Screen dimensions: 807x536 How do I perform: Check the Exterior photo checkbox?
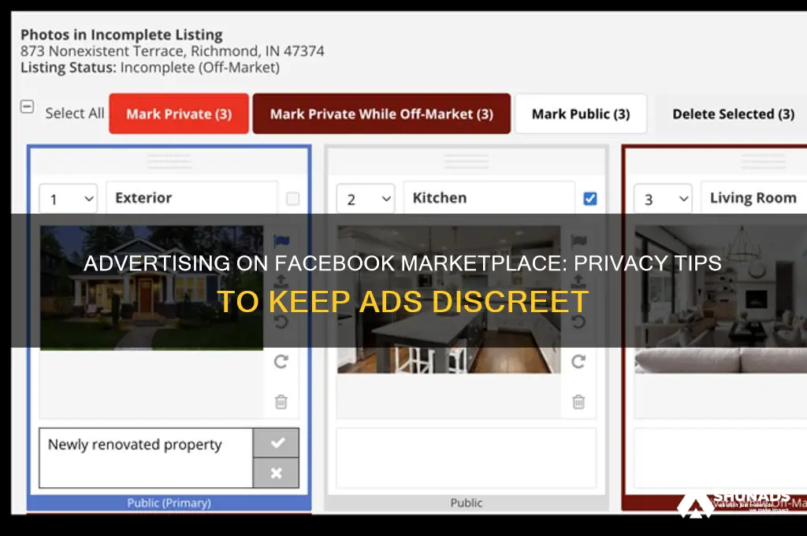[293, 199]
